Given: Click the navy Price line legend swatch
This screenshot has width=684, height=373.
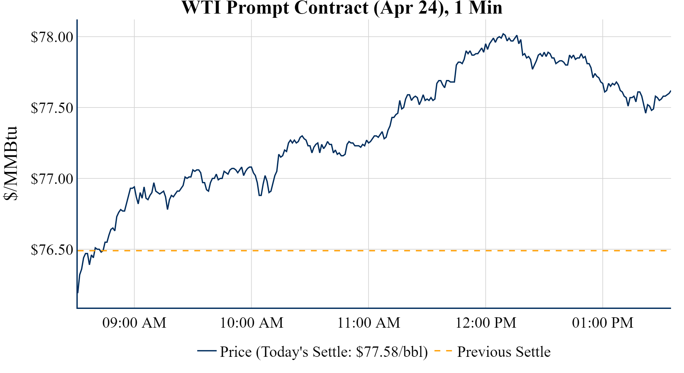Looking at the screenshot, I should coord(207,351).
